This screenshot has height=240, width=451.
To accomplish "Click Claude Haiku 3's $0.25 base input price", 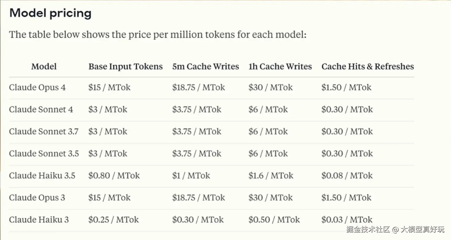I will coord(113,220).
